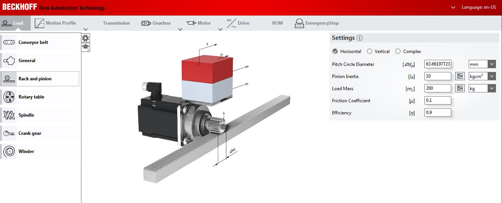Viewport: 502px width, 203px height.
Task: Click the Motion Profile curve icon
Action: pyautogui.click(x=39, y=23)
